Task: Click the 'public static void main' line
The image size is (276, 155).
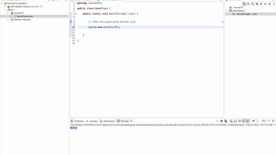Action: pyautogui.click(x=110, y=14)
